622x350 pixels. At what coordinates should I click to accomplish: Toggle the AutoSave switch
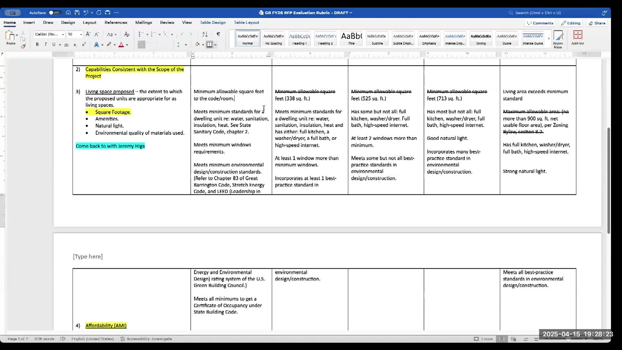pos(55,13)
